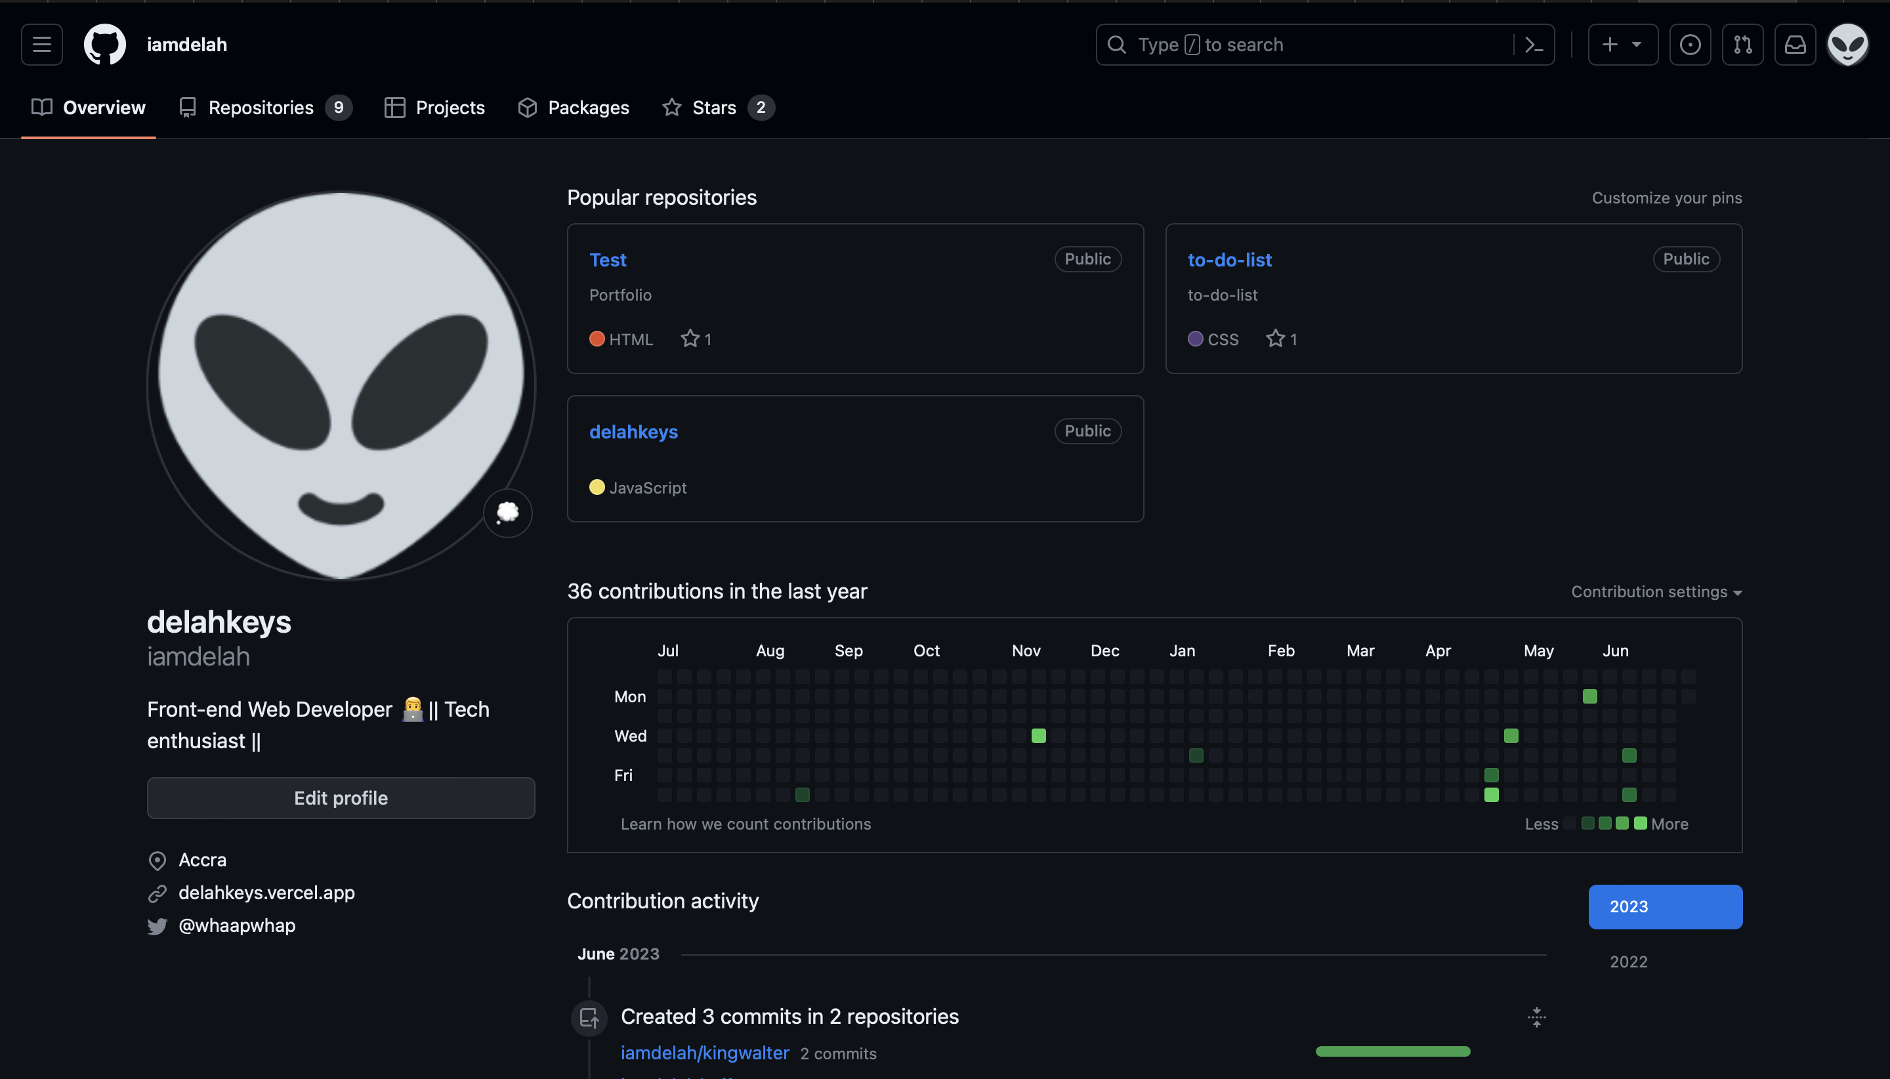This screenshot has height=1079, width=1890.
Task: Click the plus create-new icon
Action: click(1609, 45)
